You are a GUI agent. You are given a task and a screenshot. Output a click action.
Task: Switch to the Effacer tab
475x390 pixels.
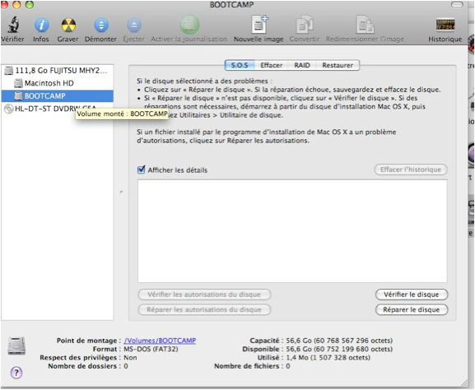[x=271, y=65]
